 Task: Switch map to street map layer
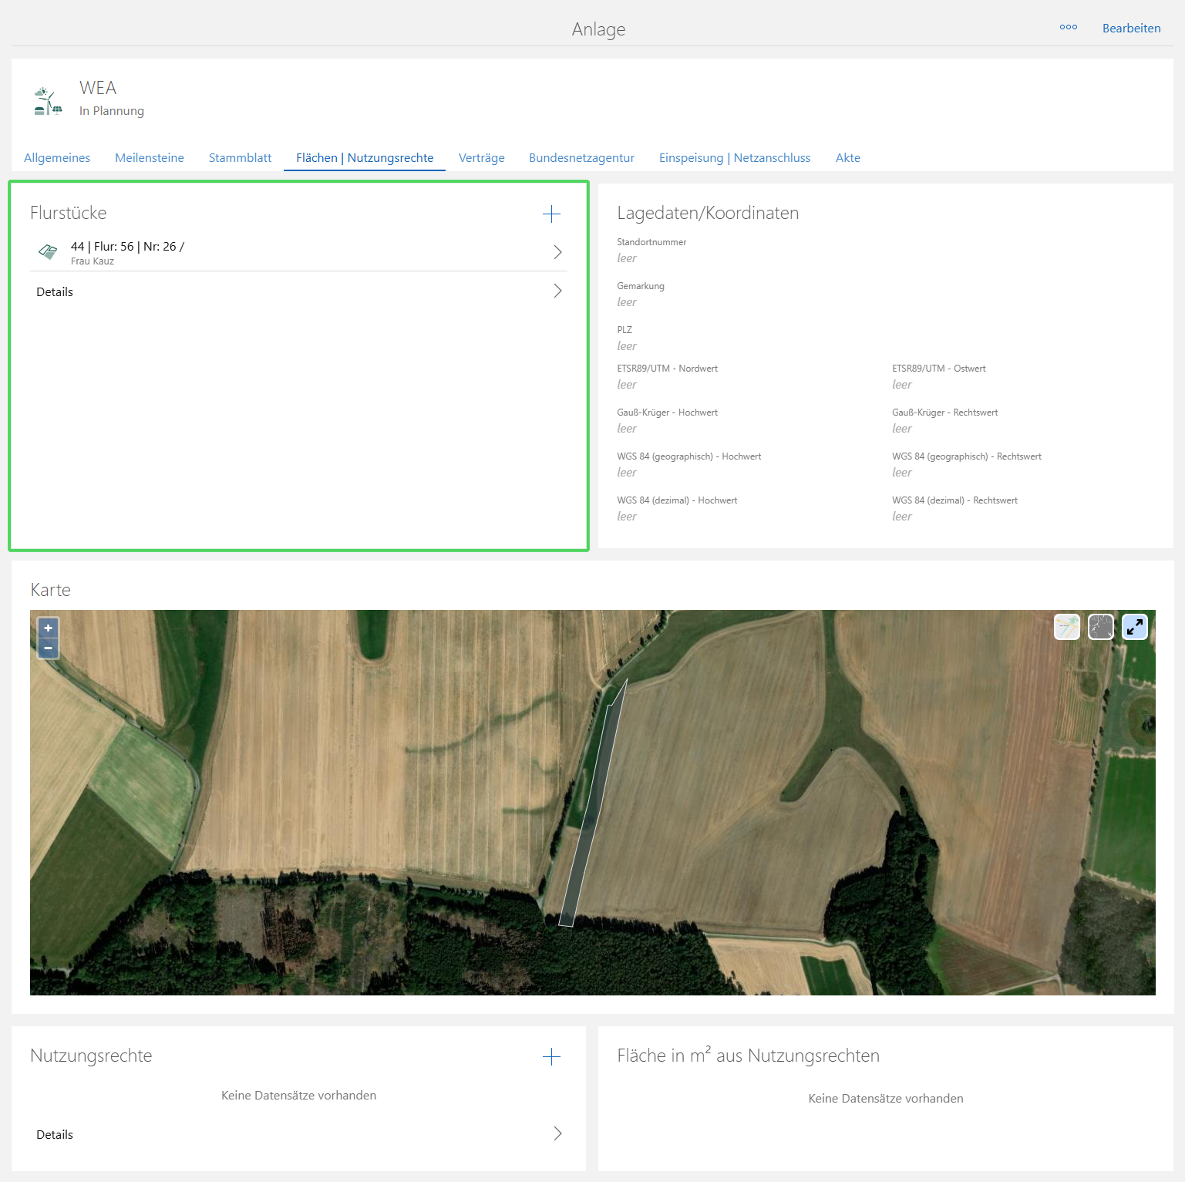(x=1067, y=627)
